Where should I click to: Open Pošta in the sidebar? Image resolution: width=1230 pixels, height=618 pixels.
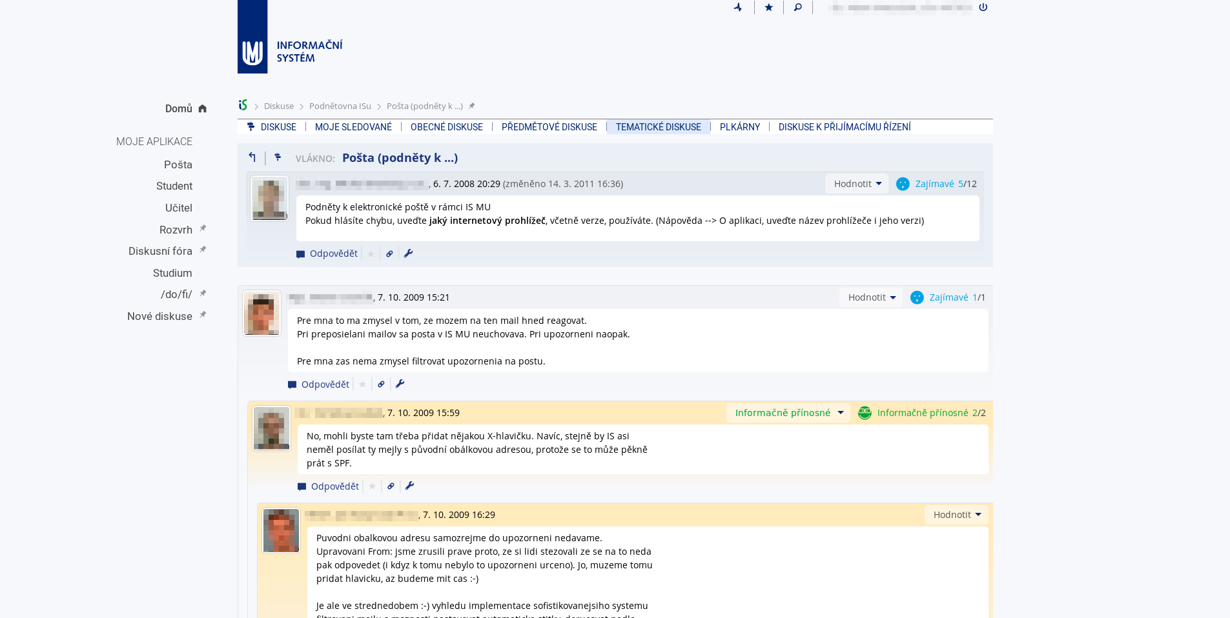click(178, 165)
